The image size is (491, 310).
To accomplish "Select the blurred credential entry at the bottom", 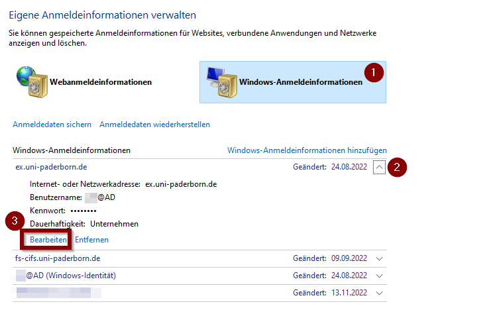I will coord(58,292).
